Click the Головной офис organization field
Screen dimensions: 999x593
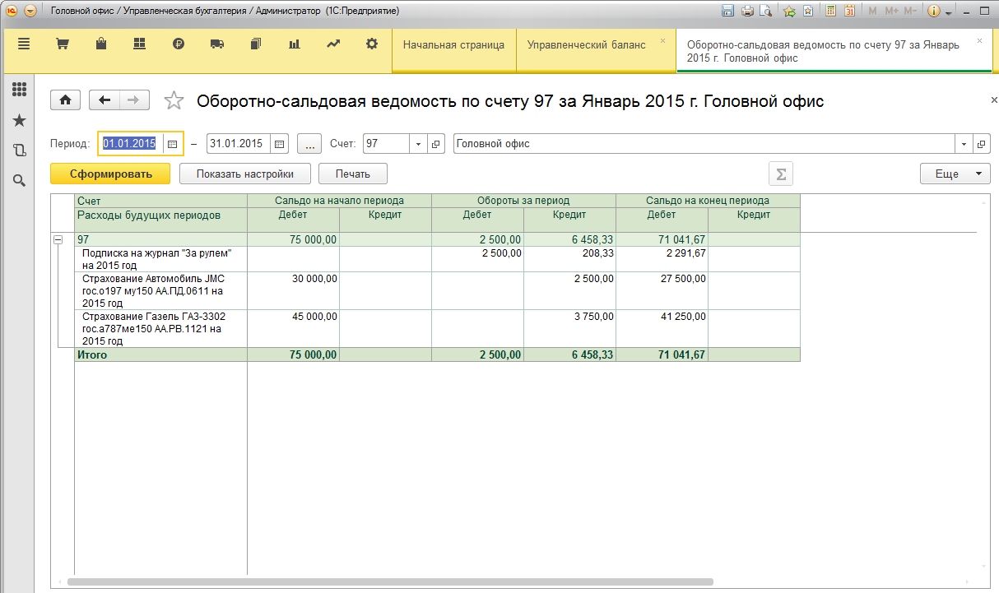click(704, 143)
